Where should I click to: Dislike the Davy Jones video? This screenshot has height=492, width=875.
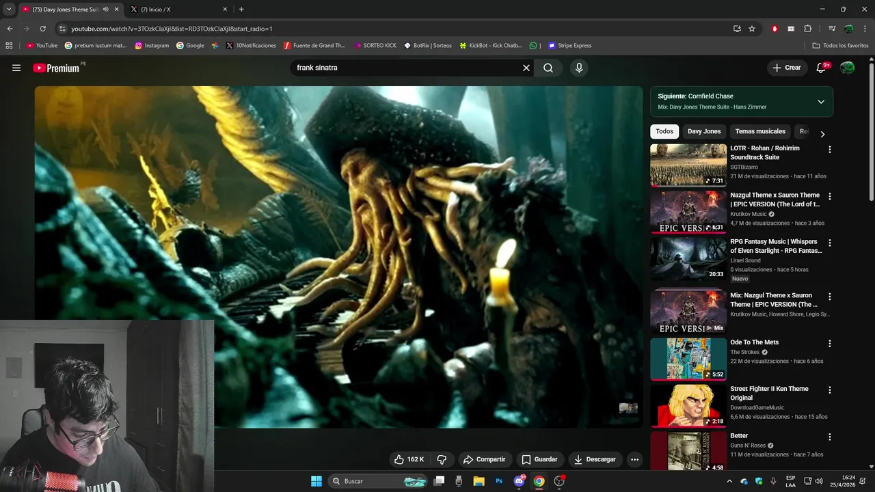(x=442, y=459)
